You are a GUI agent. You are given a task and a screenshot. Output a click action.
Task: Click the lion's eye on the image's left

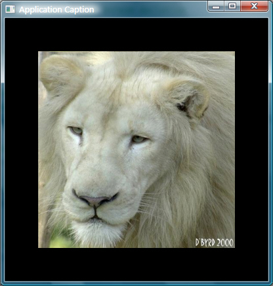tap(76, 131)
